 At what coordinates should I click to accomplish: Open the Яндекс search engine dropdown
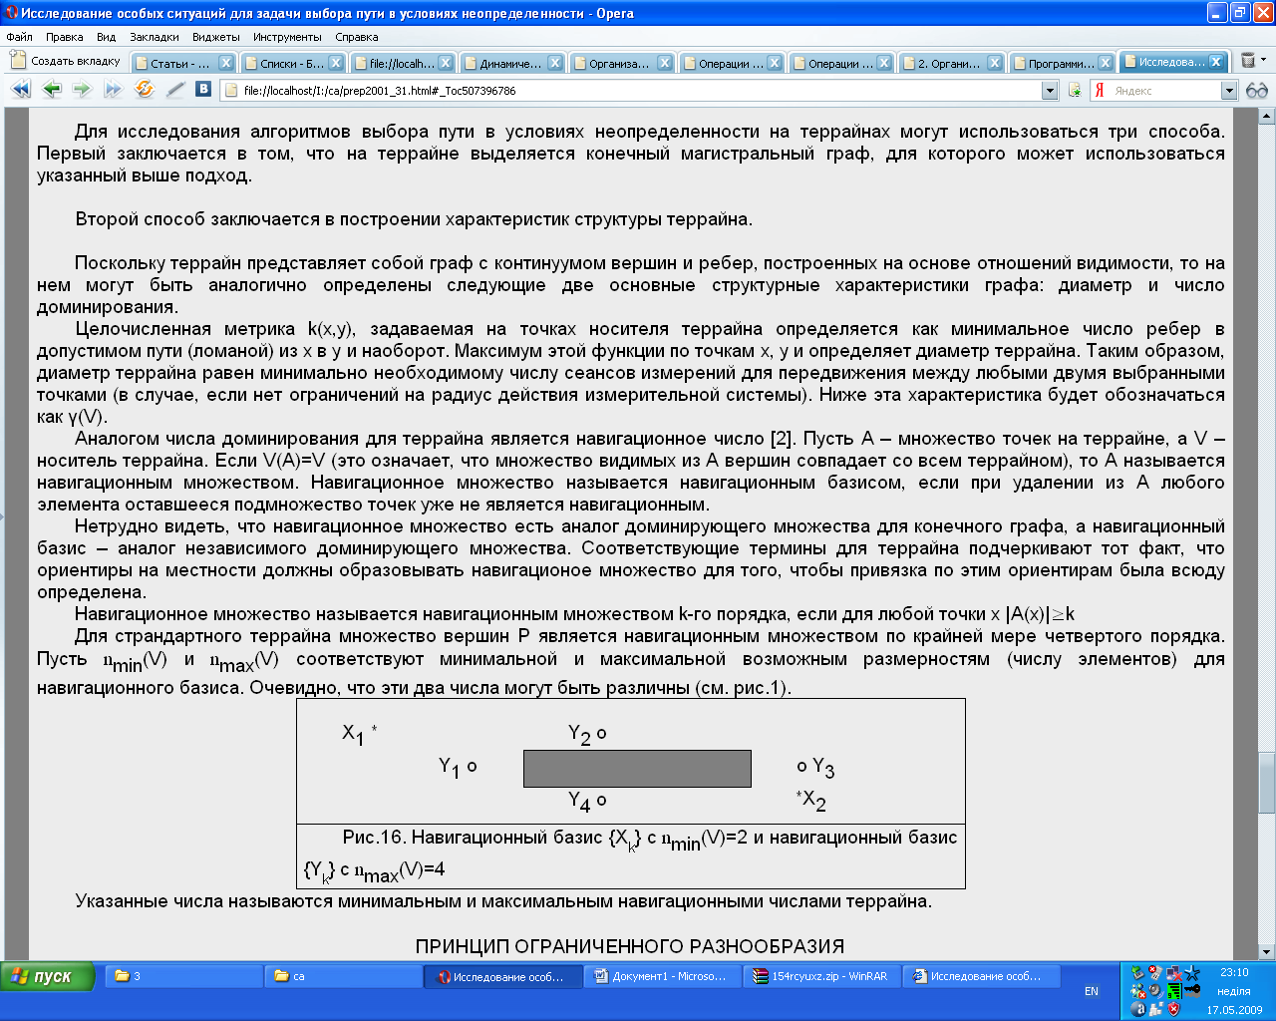coord(1229,91)
